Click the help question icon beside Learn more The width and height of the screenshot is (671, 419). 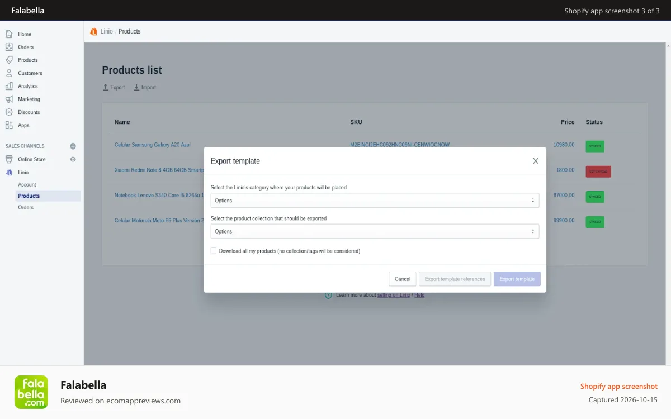pos(329,295)
